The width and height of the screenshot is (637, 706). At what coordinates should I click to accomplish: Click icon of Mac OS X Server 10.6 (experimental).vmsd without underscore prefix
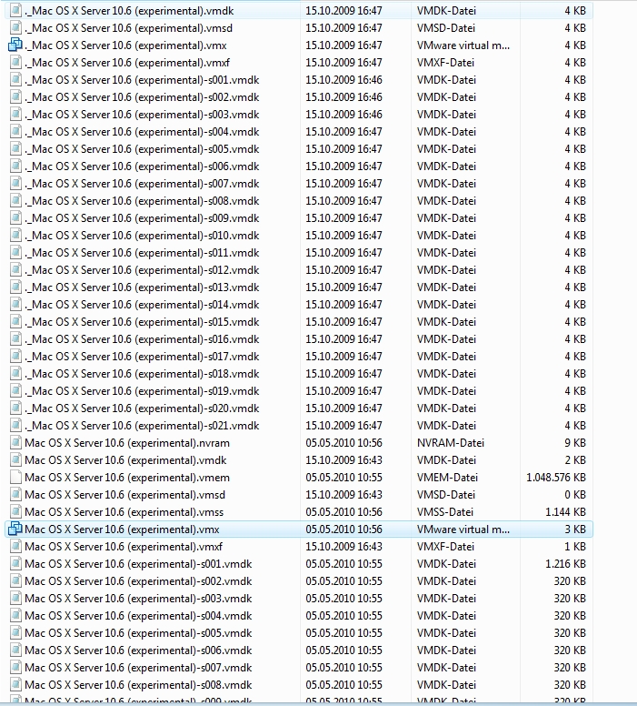tap(15, 495)
